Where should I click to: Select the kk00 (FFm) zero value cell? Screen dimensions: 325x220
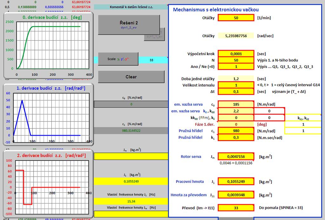click(236, 118)
